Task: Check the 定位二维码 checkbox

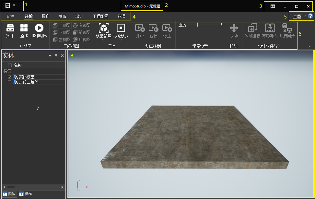Action: pos(10,82)
